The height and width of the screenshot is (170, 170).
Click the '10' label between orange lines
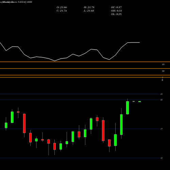click(x=163, y=71)
